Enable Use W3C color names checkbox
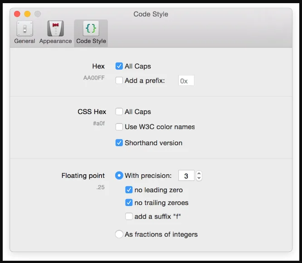Image resolution: width=302 pixels, height=263 pixels. click(x=119, y=127)
